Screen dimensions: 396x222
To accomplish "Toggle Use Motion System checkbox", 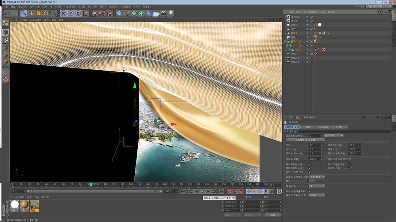I will click(310, 172).
